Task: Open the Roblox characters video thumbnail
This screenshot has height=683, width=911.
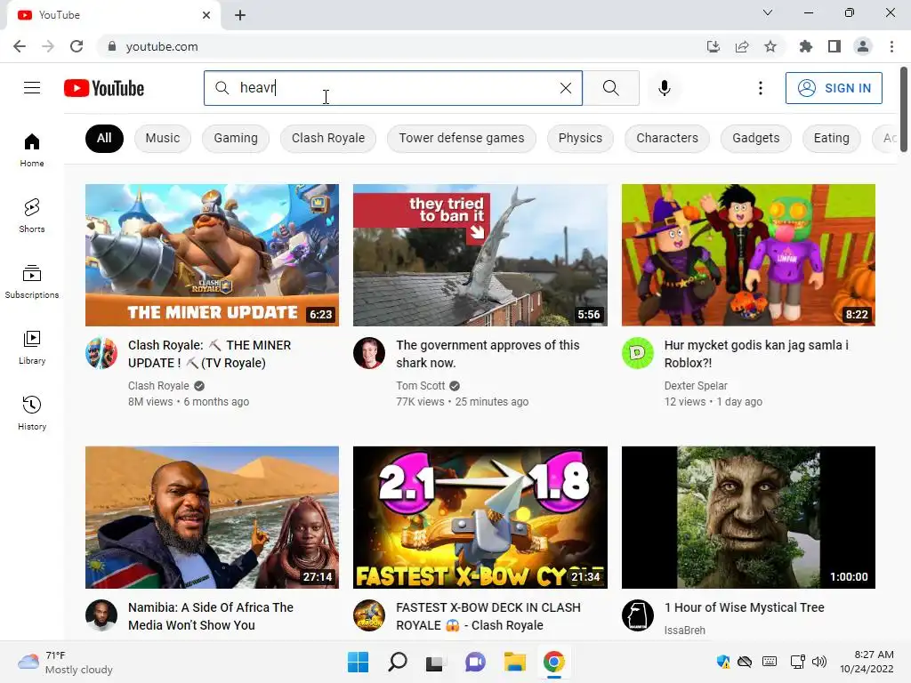Action: (748, 255)
